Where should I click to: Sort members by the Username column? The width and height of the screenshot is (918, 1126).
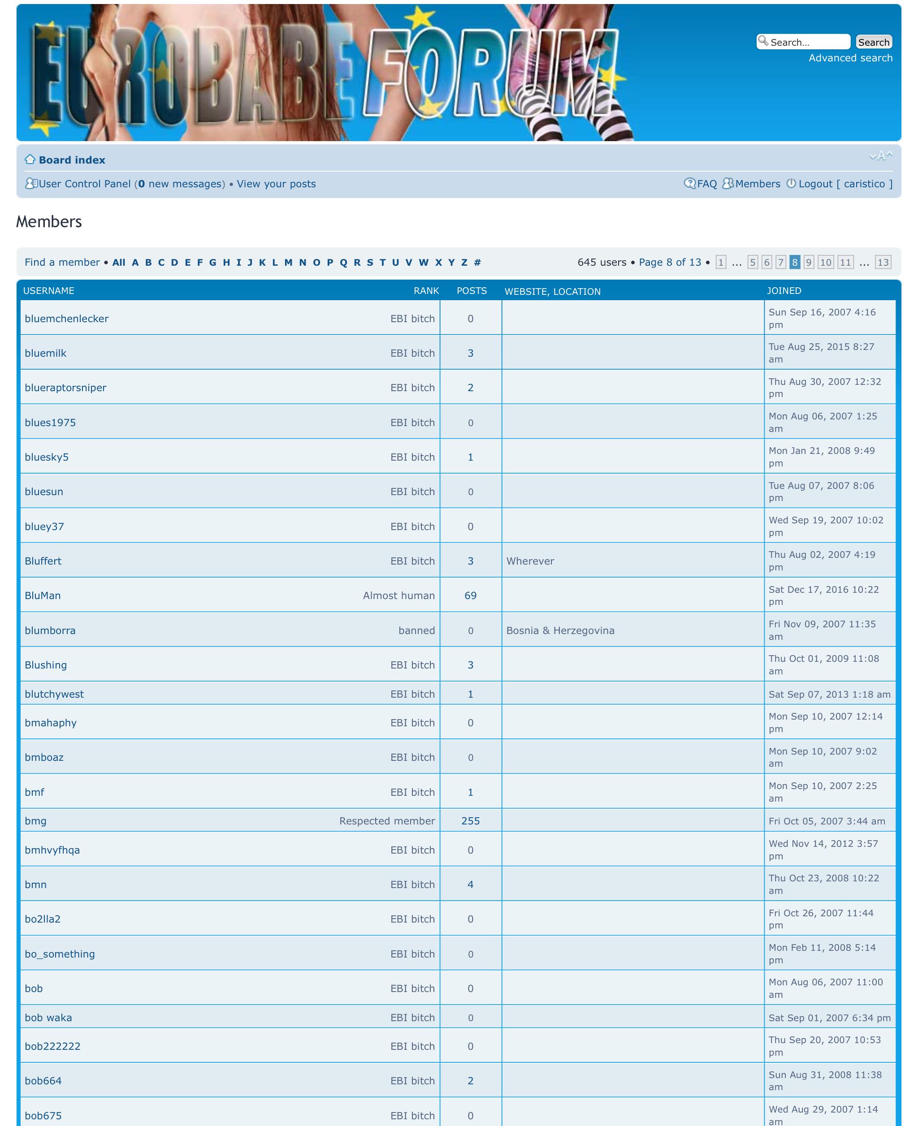[x=49, y=291]
